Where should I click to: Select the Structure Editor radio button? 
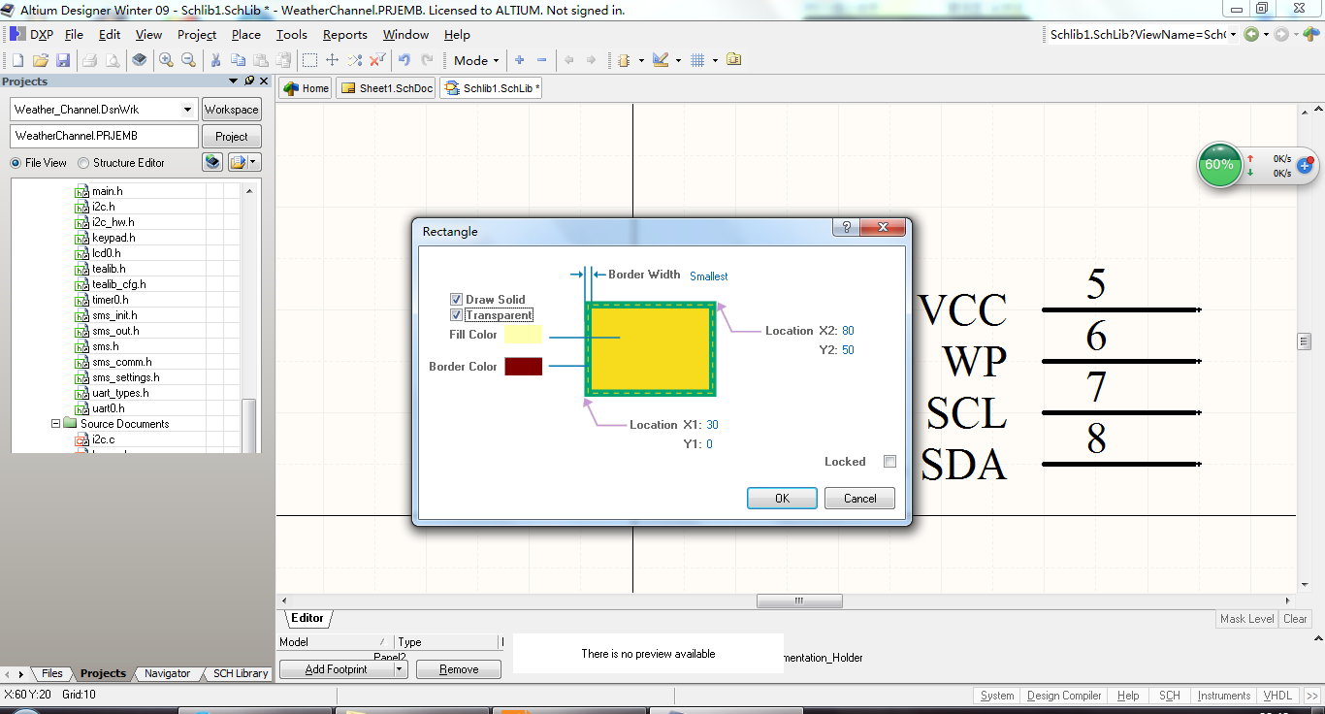point(83,163)
